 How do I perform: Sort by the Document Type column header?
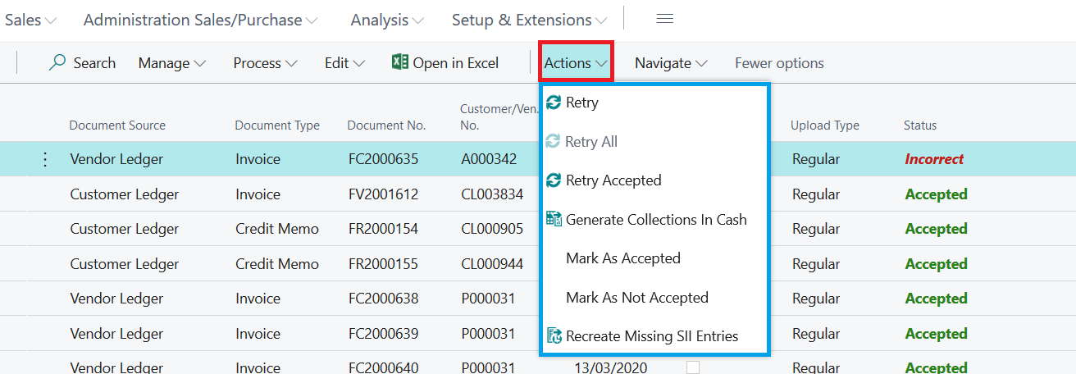(277, 125)
